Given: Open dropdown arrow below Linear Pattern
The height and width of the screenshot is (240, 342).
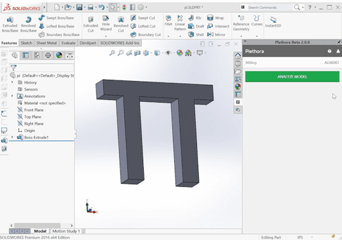Looking at the screenshot, I should [180, 36].
